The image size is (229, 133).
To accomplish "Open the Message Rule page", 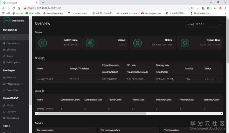I will pyautogui.click(x=14, y=84).
